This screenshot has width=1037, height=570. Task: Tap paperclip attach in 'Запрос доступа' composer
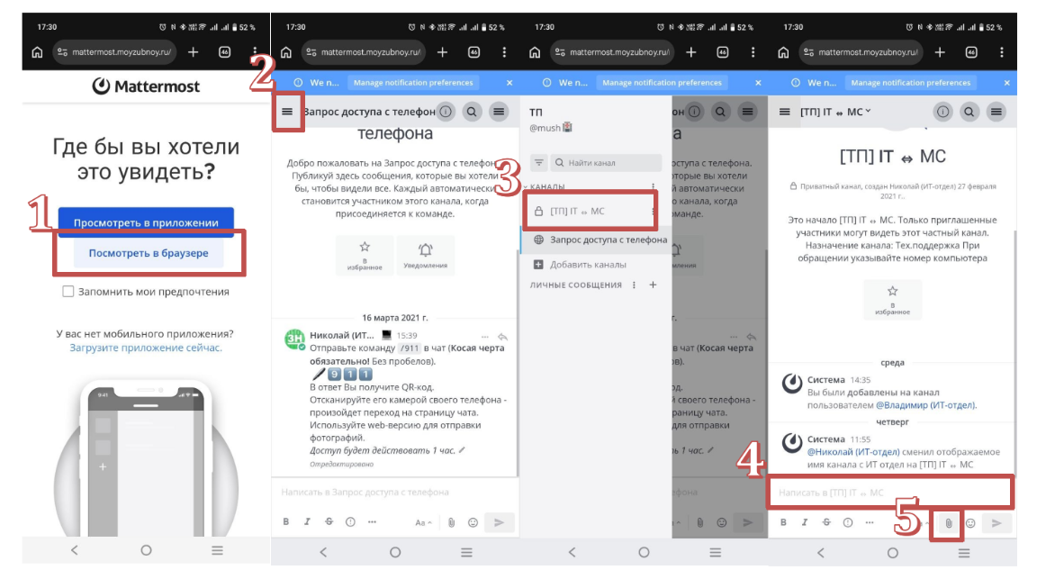pyautogui.click(x=451, y=522)
